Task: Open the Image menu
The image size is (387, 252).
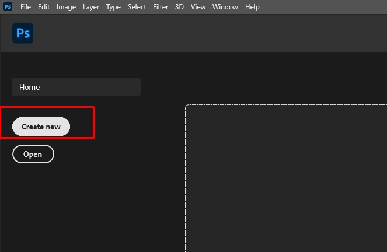Action: [x=66, y=7]
